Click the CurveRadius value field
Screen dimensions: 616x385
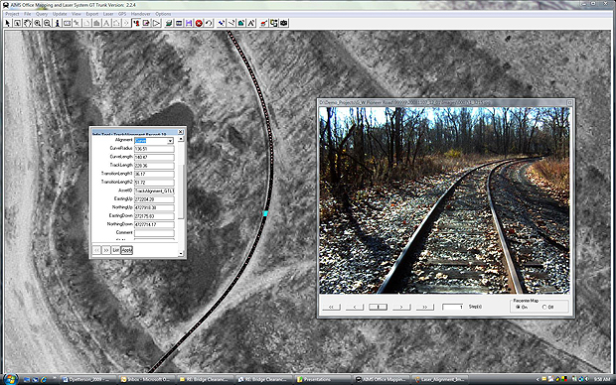pyautogui.click(x=154, y=149)
